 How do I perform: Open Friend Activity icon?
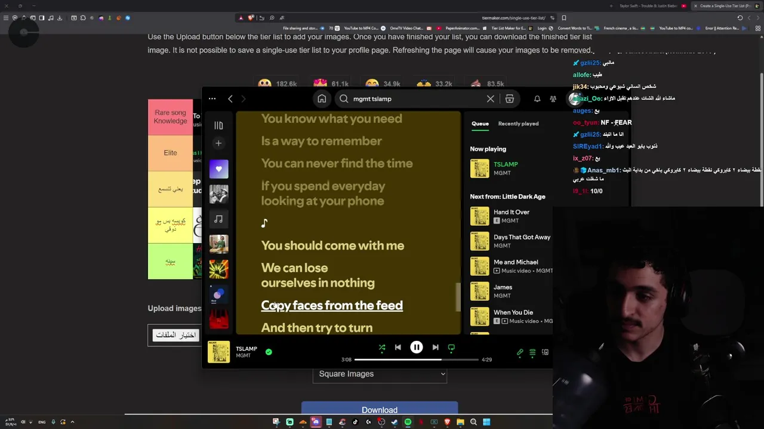[x=553, y=99]
